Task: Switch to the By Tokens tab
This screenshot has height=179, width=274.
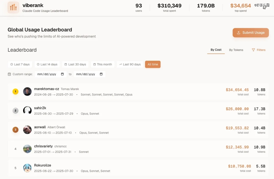Action: (x=236, y=50)
